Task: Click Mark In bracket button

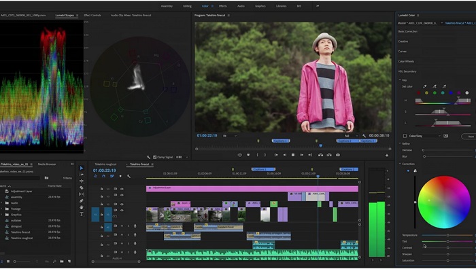Action: (x=257, y=155)
